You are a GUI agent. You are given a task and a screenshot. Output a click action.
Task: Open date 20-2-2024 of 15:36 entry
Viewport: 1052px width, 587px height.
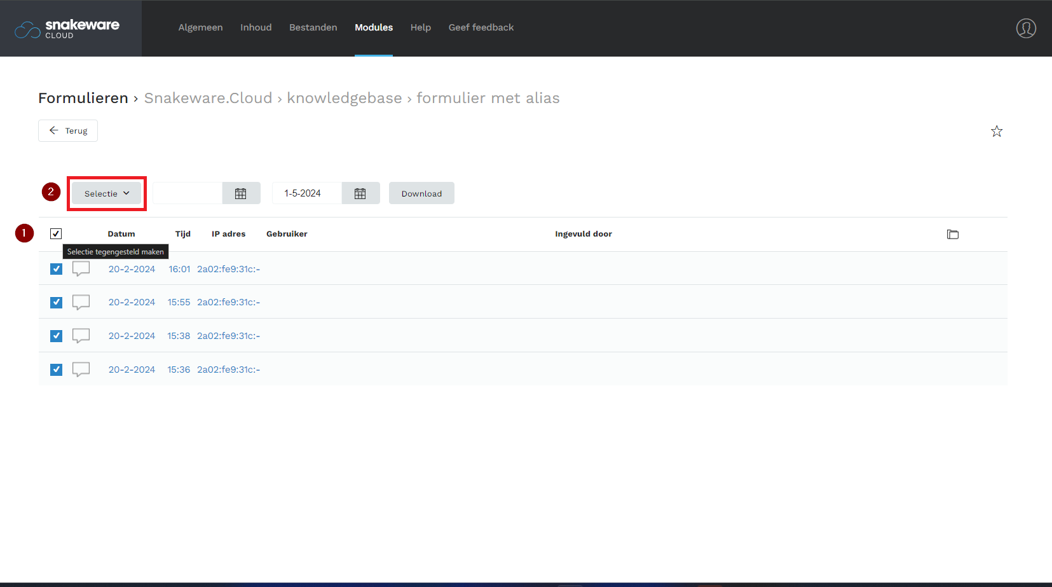[x=132, y=369]
